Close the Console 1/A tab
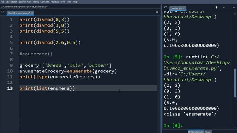The image size is (237, 133). tap(184, 8)
